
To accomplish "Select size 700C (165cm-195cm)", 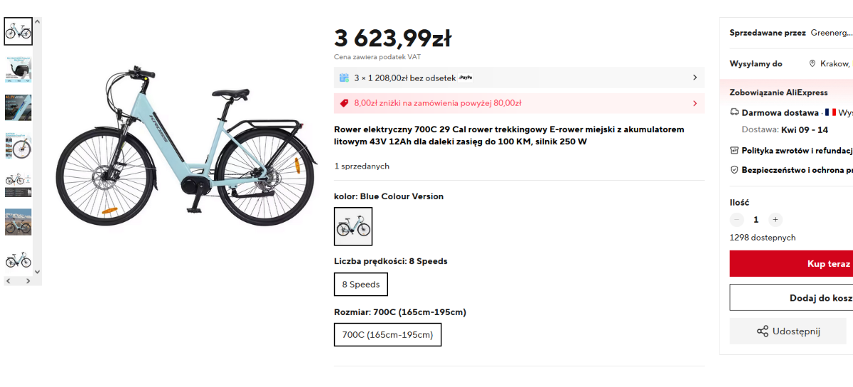I will (x=387, y=335).
